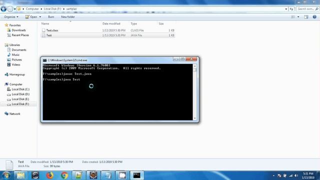Minimize the cmd.exe window
The image size is (320, 180).
176,59
